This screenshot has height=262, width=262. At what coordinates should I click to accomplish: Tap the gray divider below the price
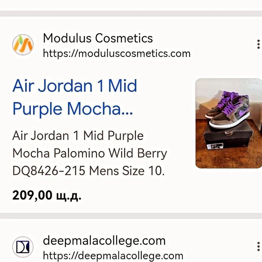coord(131,216)
